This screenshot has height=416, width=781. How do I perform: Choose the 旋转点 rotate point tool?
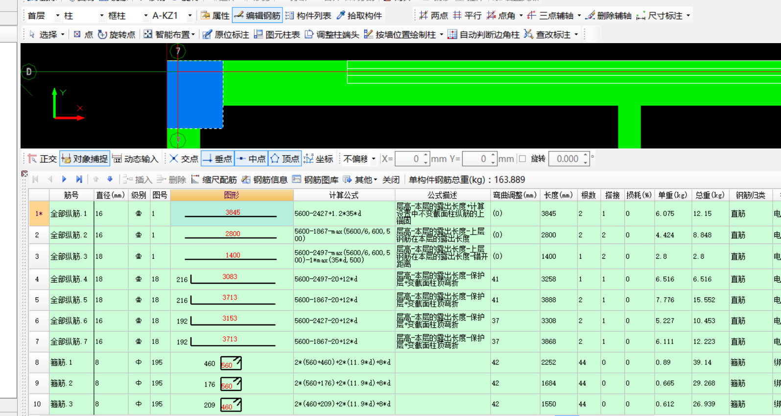tap(117, 34)
